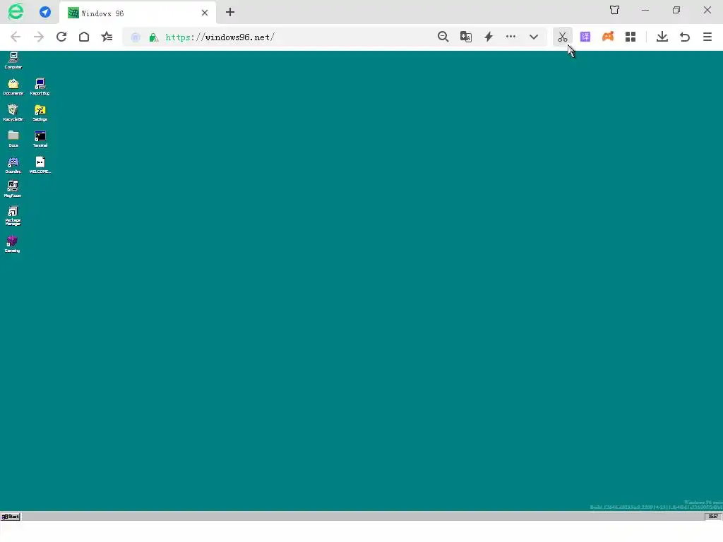The width and height of the screenshot is (723, 542).
Task: Open the Gaming shortcut icon
Action: pyautogui.click(x=13, y=243)
